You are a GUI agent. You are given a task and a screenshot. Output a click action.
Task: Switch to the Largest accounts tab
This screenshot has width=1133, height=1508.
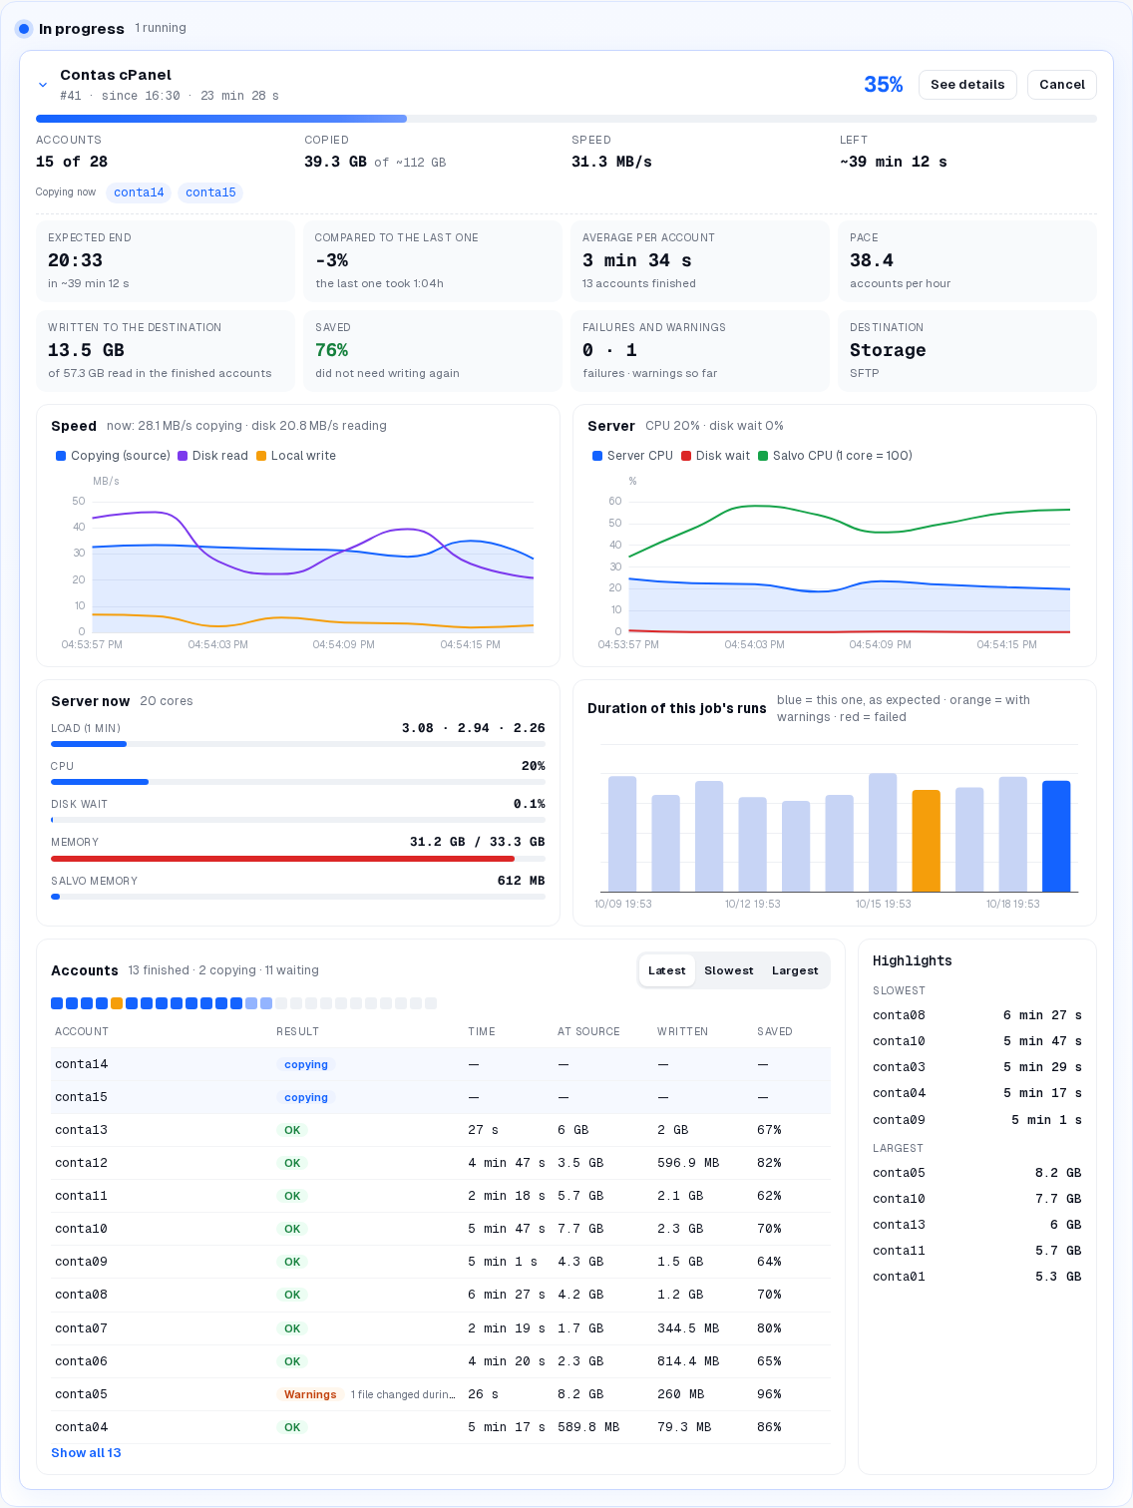pyautogui.click(x=795, y=970)
